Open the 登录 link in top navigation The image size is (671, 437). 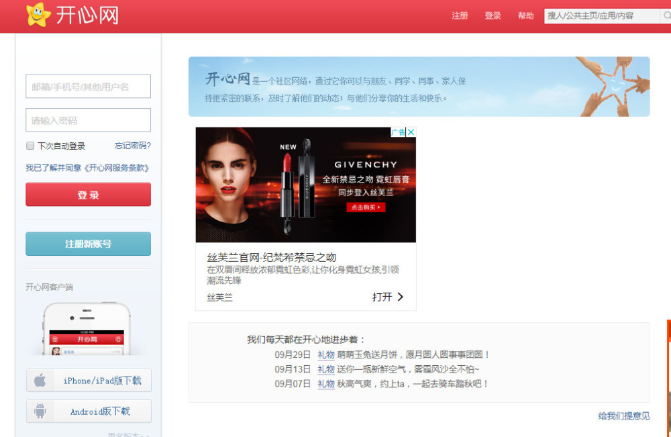(493, 16)
